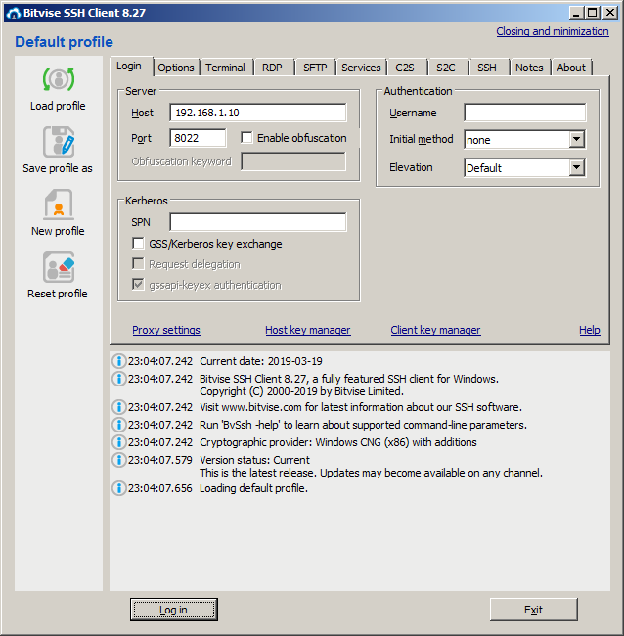Screen dimensions: 624x636
Task: Click info icon beside Version status entry
Action: click(x=118, y=460)
